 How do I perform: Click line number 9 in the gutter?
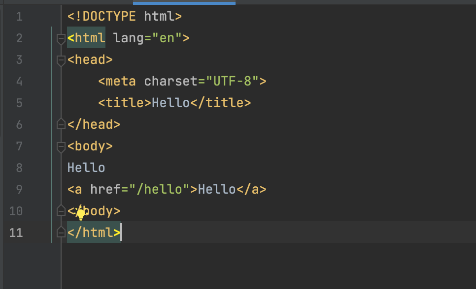point(19,189)
